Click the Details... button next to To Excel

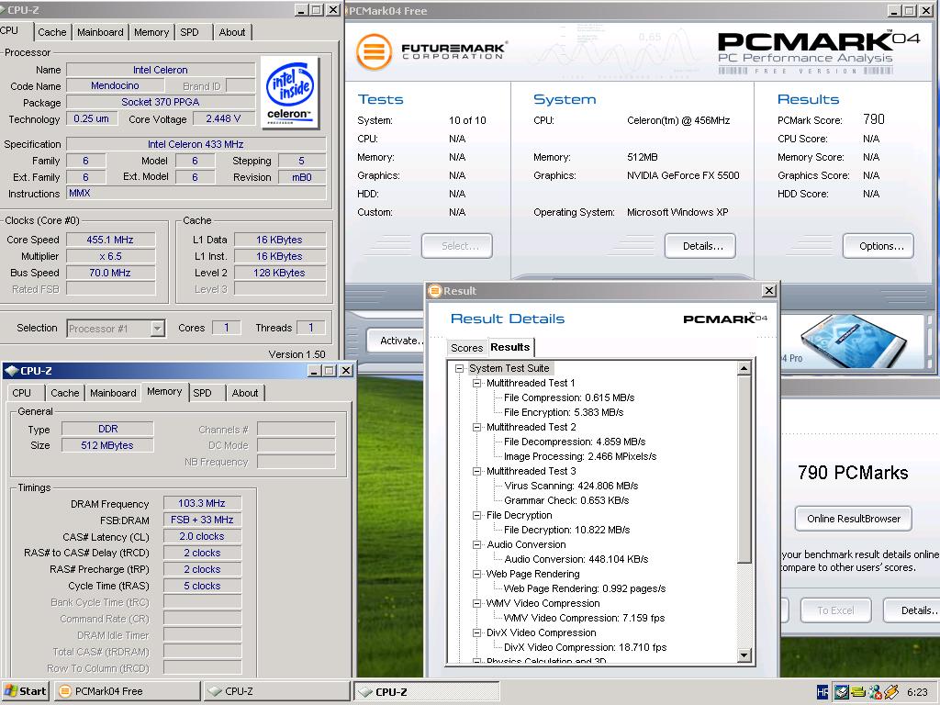click(912, 610)
